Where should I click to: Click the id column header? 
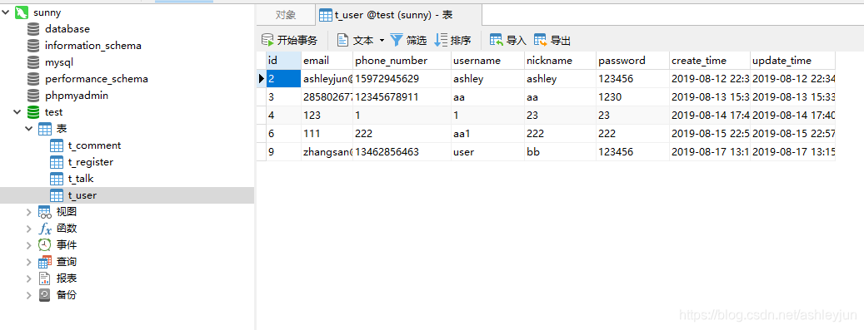click(283, 61)
